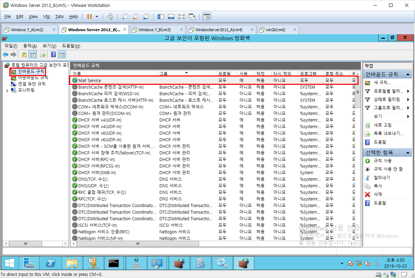The height and width of the screenshot is (278, 415).
Task: Open the 보기 submenu in the actions pane
Action: point(388,116)
